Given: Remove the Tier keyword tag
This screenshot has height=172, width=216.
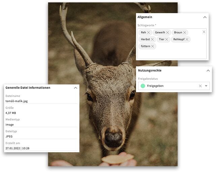Looking at the screenshot, I should pyautogui.click(x=166, y=39).
